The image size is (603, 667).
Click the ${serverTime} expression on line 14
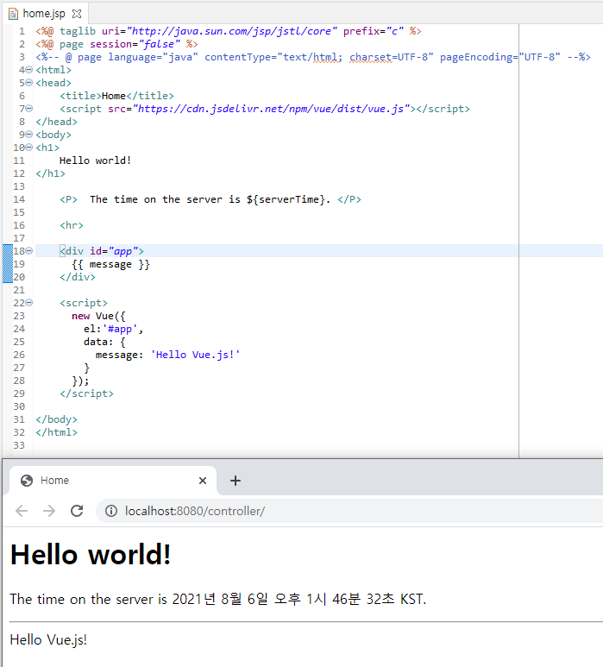[x=286, y=199]
